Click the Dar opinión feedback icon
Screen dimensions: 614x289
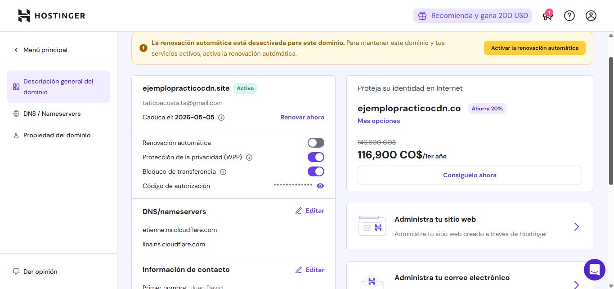[x=16, y=271]
